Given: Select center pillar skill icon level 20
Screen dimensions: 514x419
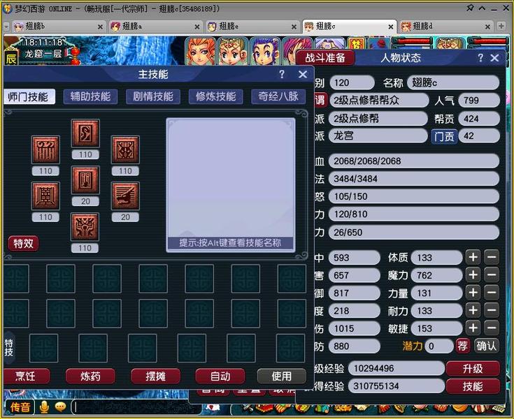Looking at the screenshot, I should pyautogui.click(x=85, y=180).
